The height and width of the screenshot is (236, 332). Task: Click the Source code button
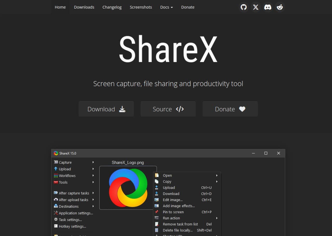168,109
